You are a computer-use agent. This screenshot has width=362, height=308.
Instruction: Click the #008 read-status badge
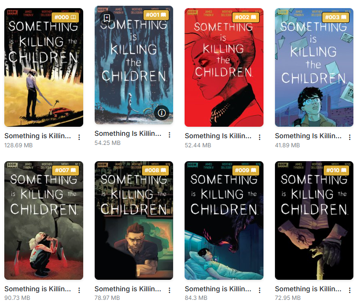click(155, 170)
